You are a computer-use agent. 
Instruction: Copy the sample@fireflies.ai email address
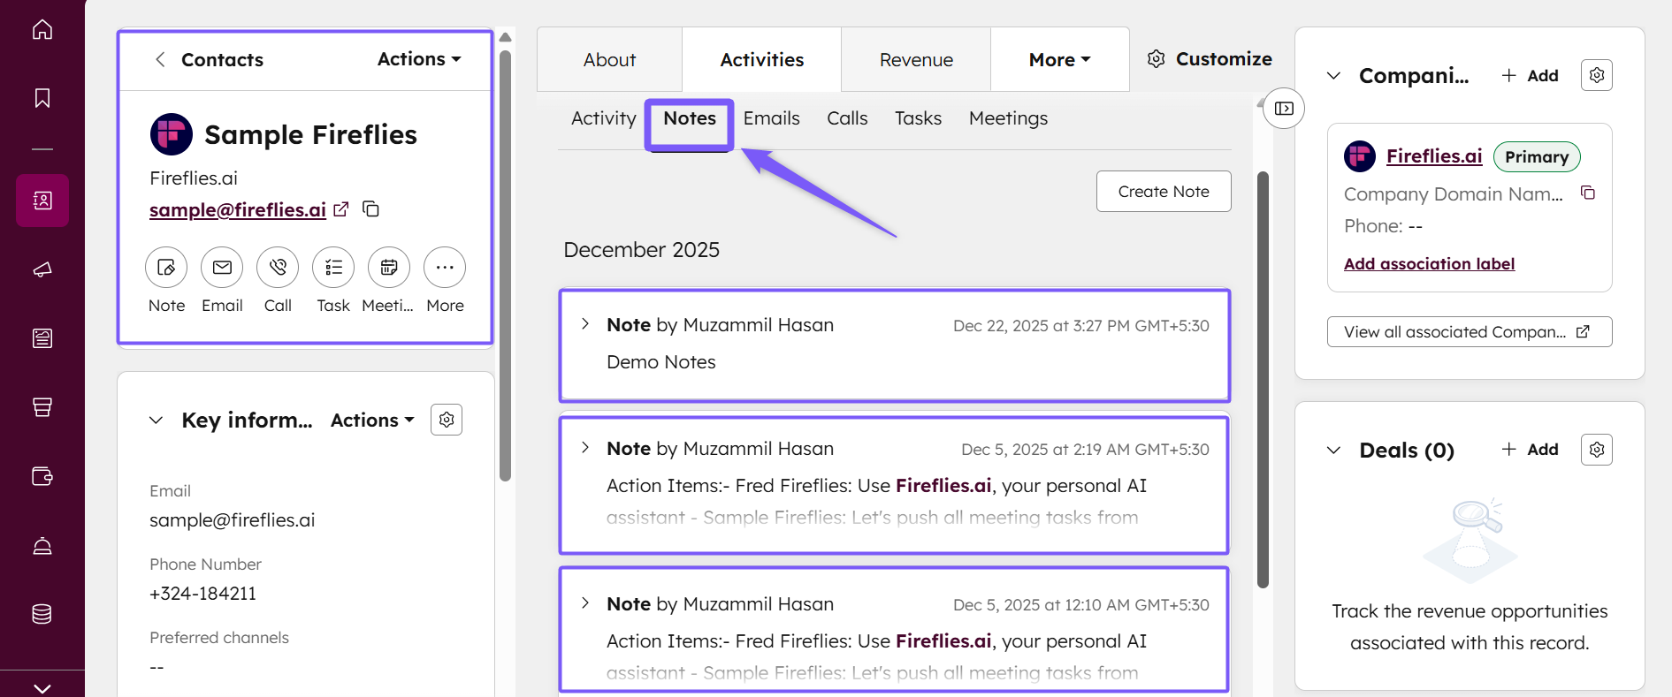(371, 209)
